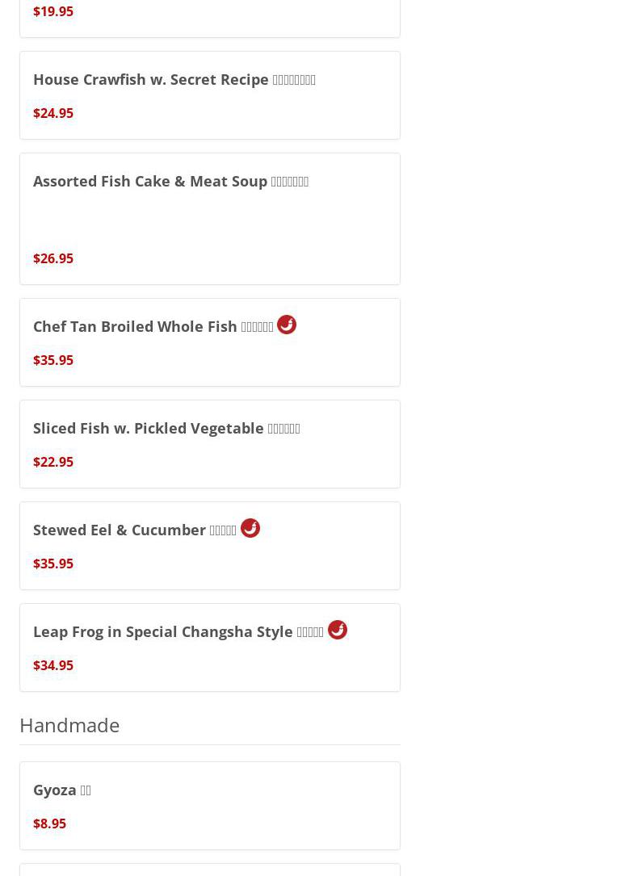This screenshot has height=876, width=634.
Task: Click spicy pepper icon beside Stewed Eel & Cucumber
Action: pyautogui.click(x=250, y=528)
